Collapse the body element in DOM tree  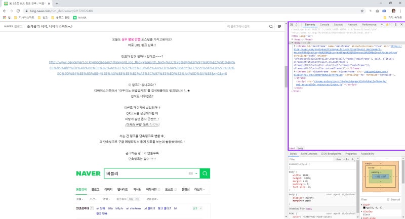(x=293, y=42)
